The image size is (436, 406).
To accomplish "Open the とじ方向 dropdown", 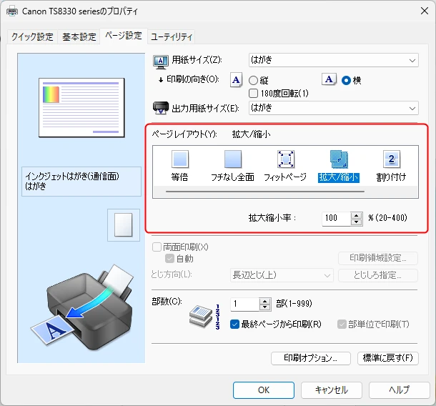I will pyautogui.click(x=282, y=275).
